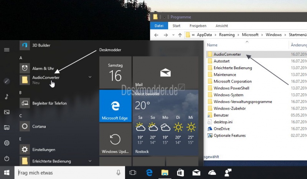Open Mail icon on the taskbar

click(x=196, y=172)
